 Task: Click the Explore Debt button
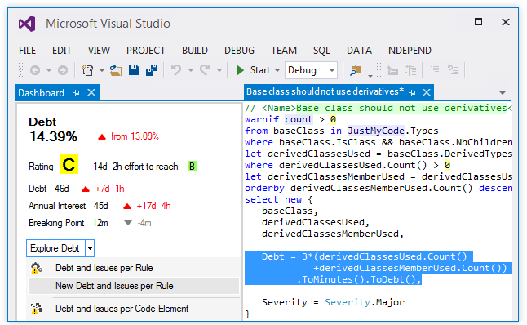[x=55, y=248]
